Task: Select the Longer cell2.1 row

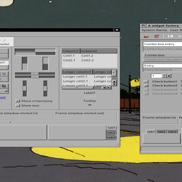Action: coord(87,81)
